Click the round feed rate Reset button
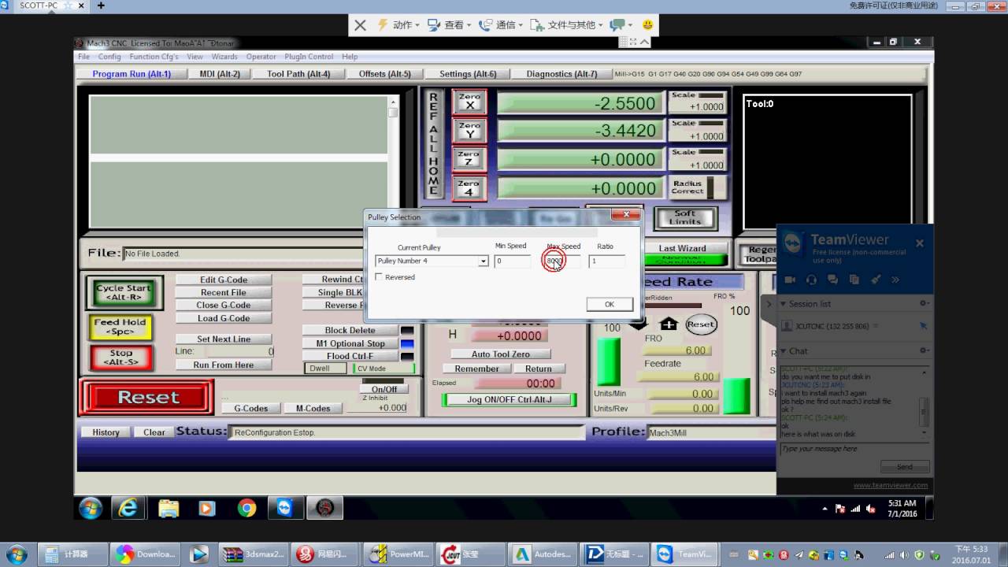 coord(701,324)
